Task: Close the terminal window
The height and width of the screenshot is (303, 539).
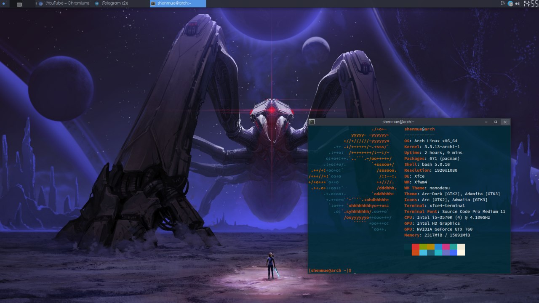Action: pyautogui.click(x=505, y=122)
